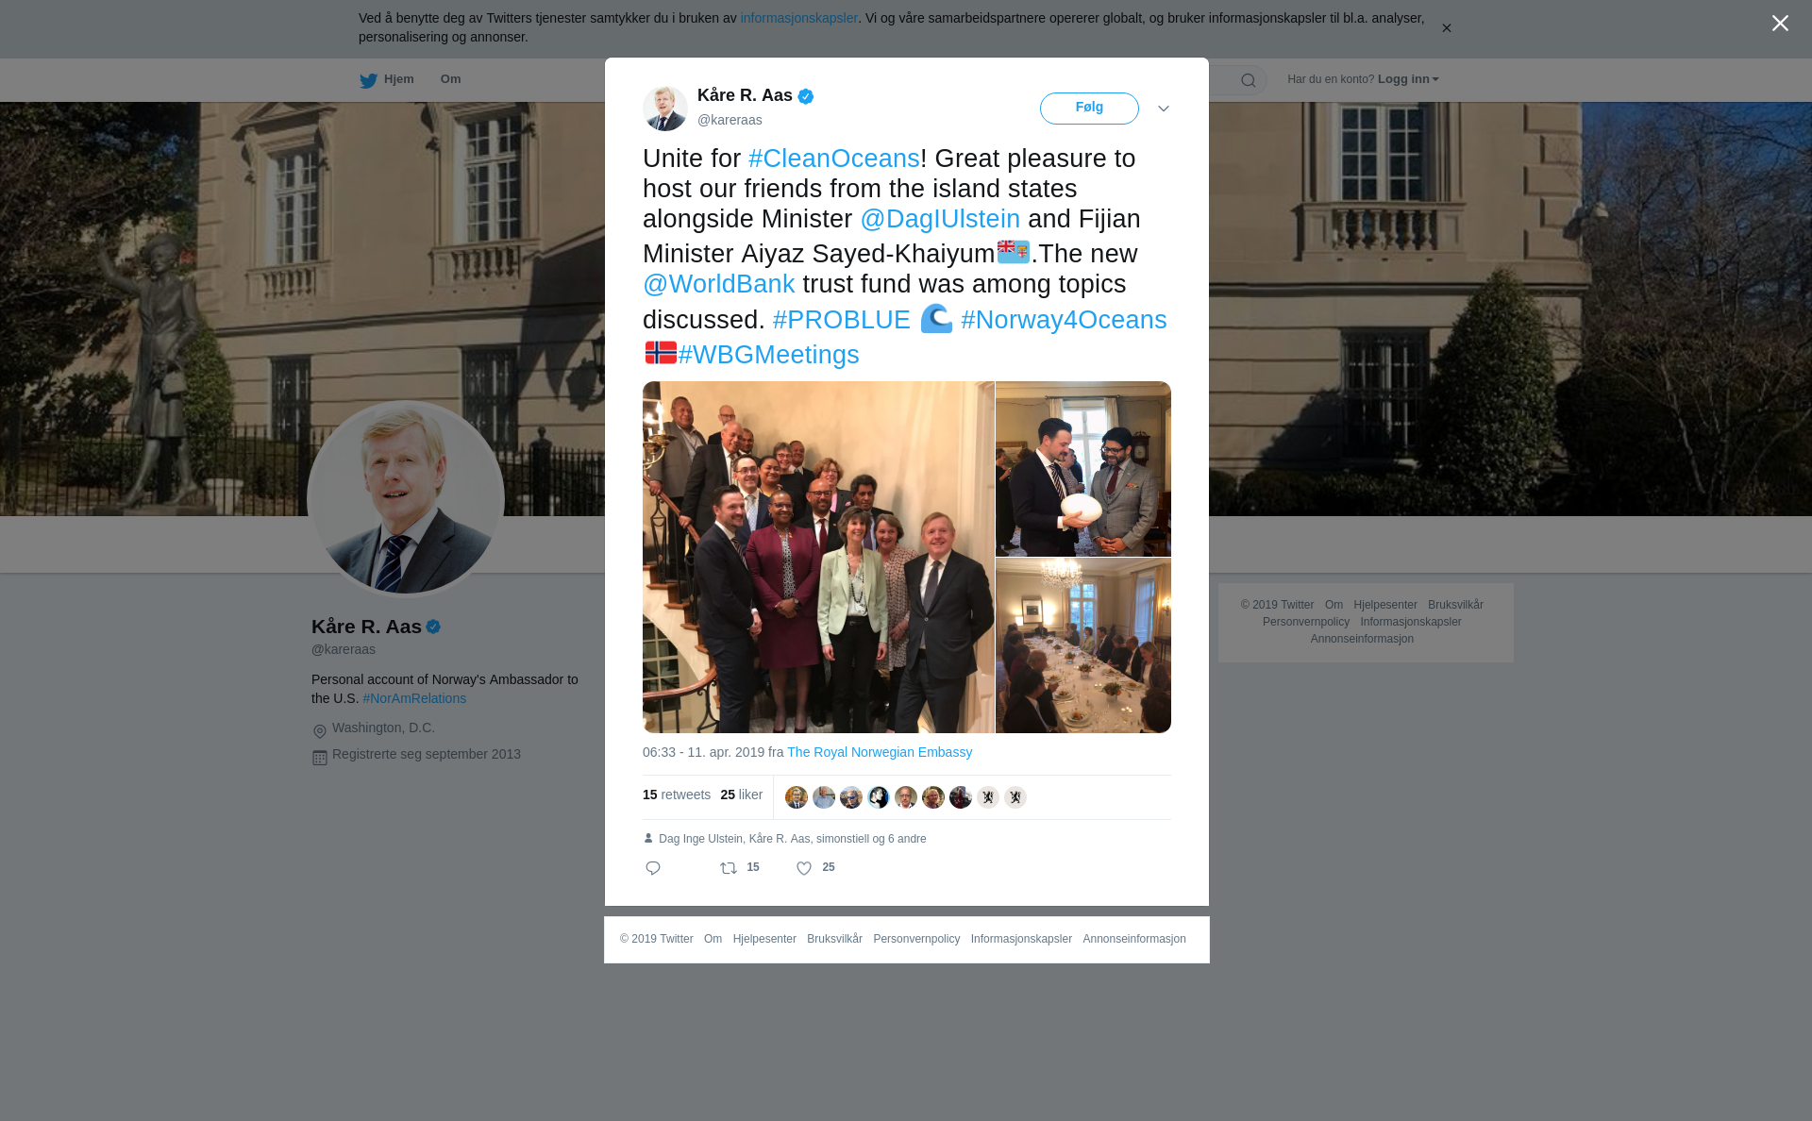
Task: Like the tweet with heart icon
Action: tap(804, 868)
